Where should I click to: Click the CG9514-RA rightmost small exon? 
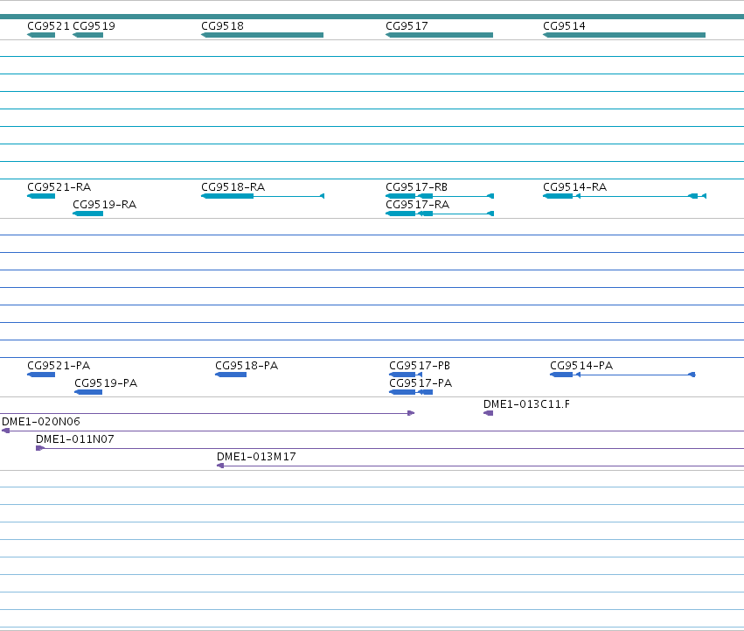point(704,196)
